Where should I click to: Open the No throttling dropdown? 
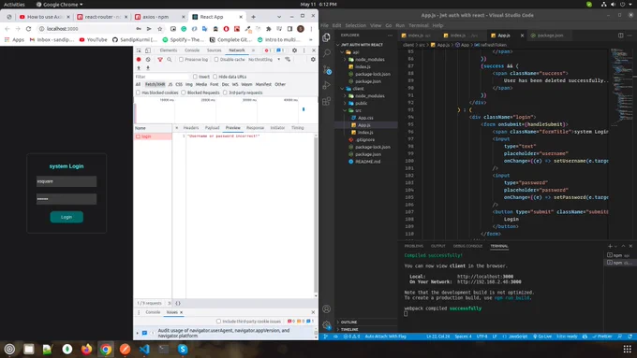point(264,59)
